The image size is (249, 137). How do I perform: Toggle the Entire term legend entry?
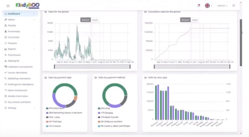55,108
